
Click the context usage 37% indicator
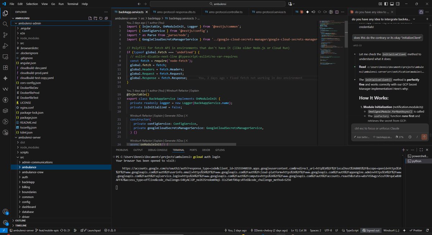click(x=399, y=137)
